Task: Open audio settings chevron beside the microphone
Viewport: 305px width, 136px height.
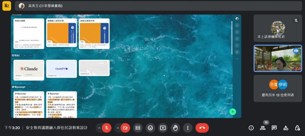Action: coord(99,128)
